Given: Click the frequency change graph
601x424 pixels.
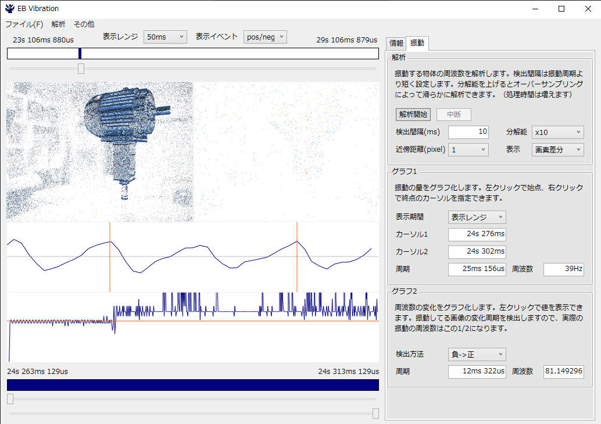Looking at the screenshot, I should pyautogui.click(x=193, y=327).
